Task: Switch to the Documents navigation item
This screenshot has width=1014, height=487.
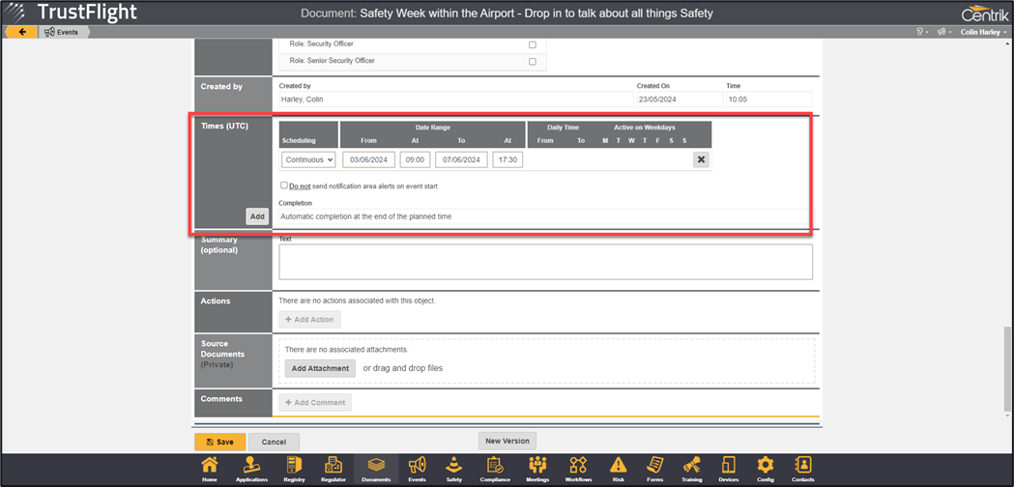Action: tap(375, 469)
